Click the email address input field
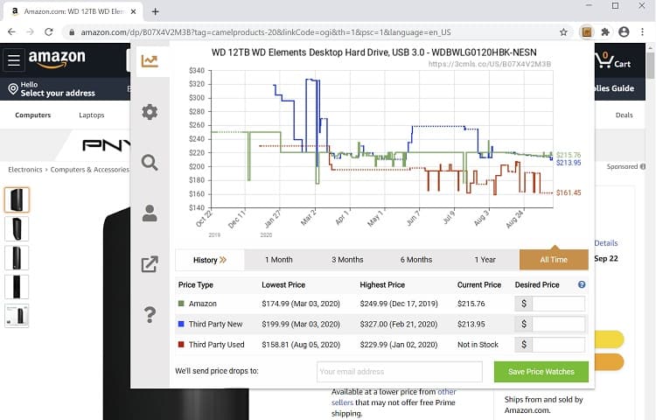Image resolution: width=656 pixels, height=420 pixels. tap(400, 372)
